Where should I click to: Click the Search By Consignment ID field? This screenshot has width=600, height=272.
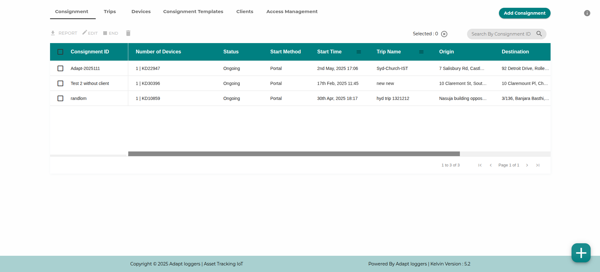[x=501, y=34]
